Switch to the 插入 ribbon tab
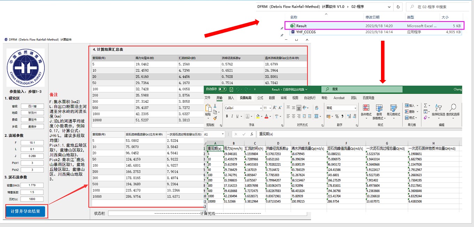The image size is (474, 227). click(x=231, y=98)
